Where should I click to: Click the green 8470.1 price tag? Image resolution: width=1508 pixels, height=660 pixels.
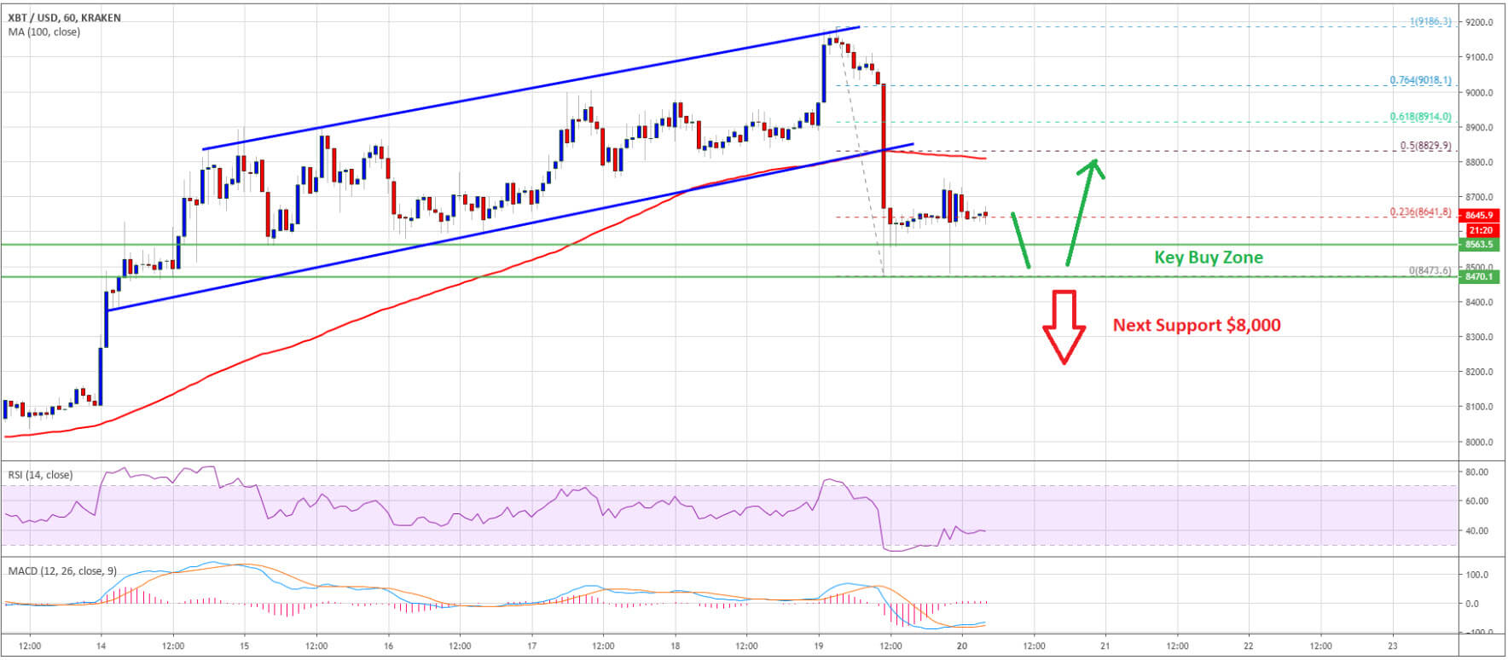point(1480,276)
